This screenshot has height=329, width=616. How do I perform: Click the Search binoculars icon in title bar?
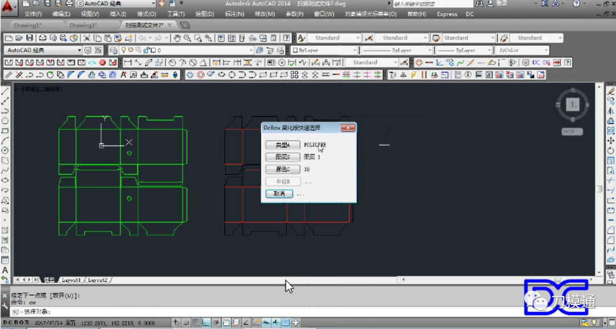[x=479, y=3]
